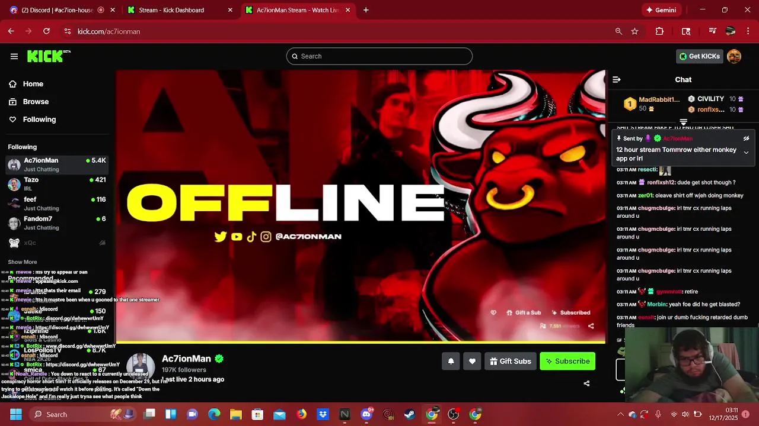Share the channel via share icon
Viewport: 759px width, 426px height.
[586, 383]
